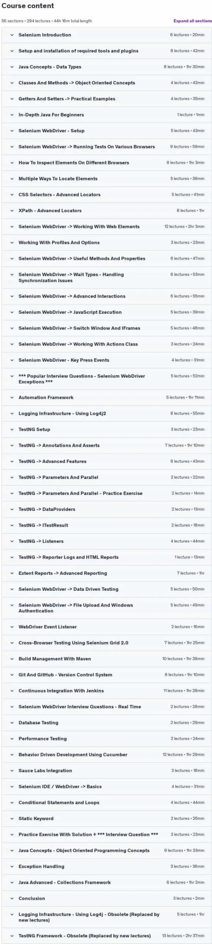Viewport: 212px width, 944px height.
Task: Open Extent Reports -> Advanced Reporting section
Action: click(107, 573)
